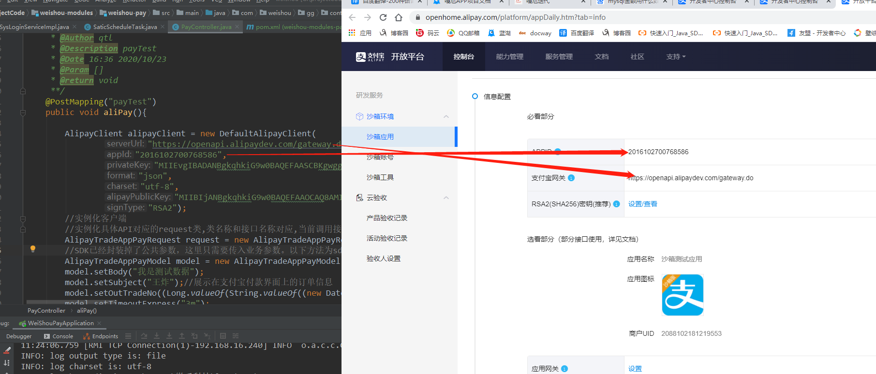The width and height of the screenshot is (876, 374).
Task: Click the APPID value 2016102700768586
Action: point(658,152)
